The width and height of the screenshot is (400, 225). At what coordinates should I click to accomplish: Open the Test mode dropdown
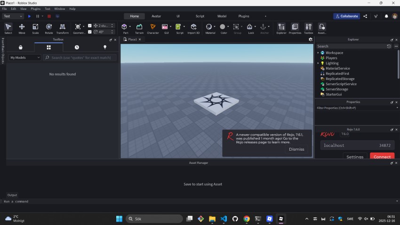13,16
